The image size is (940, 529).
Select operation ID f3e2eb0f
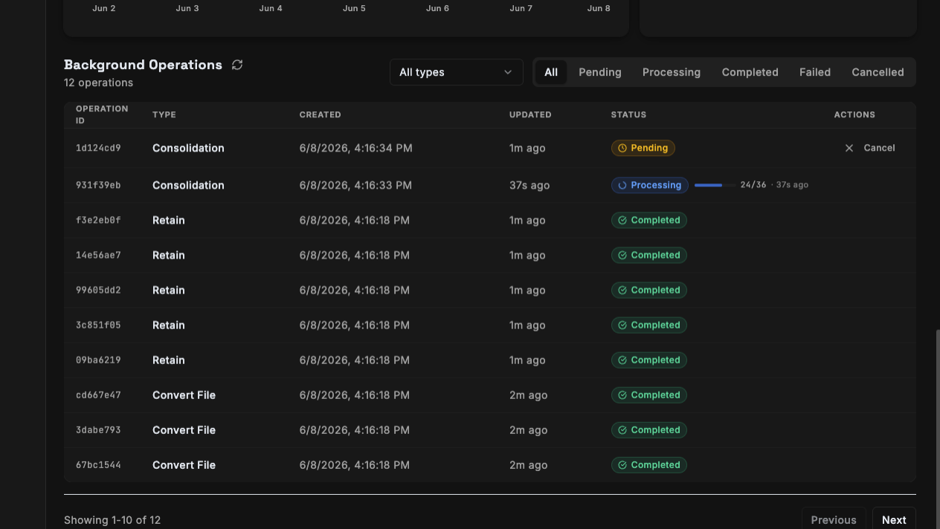pos(98,220)
